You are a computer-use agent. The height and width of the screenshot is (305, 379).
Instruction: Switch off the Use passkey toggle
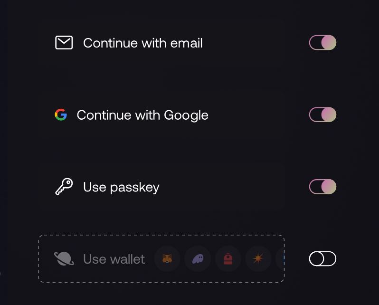pyautogui.click(x=322, y=187)
